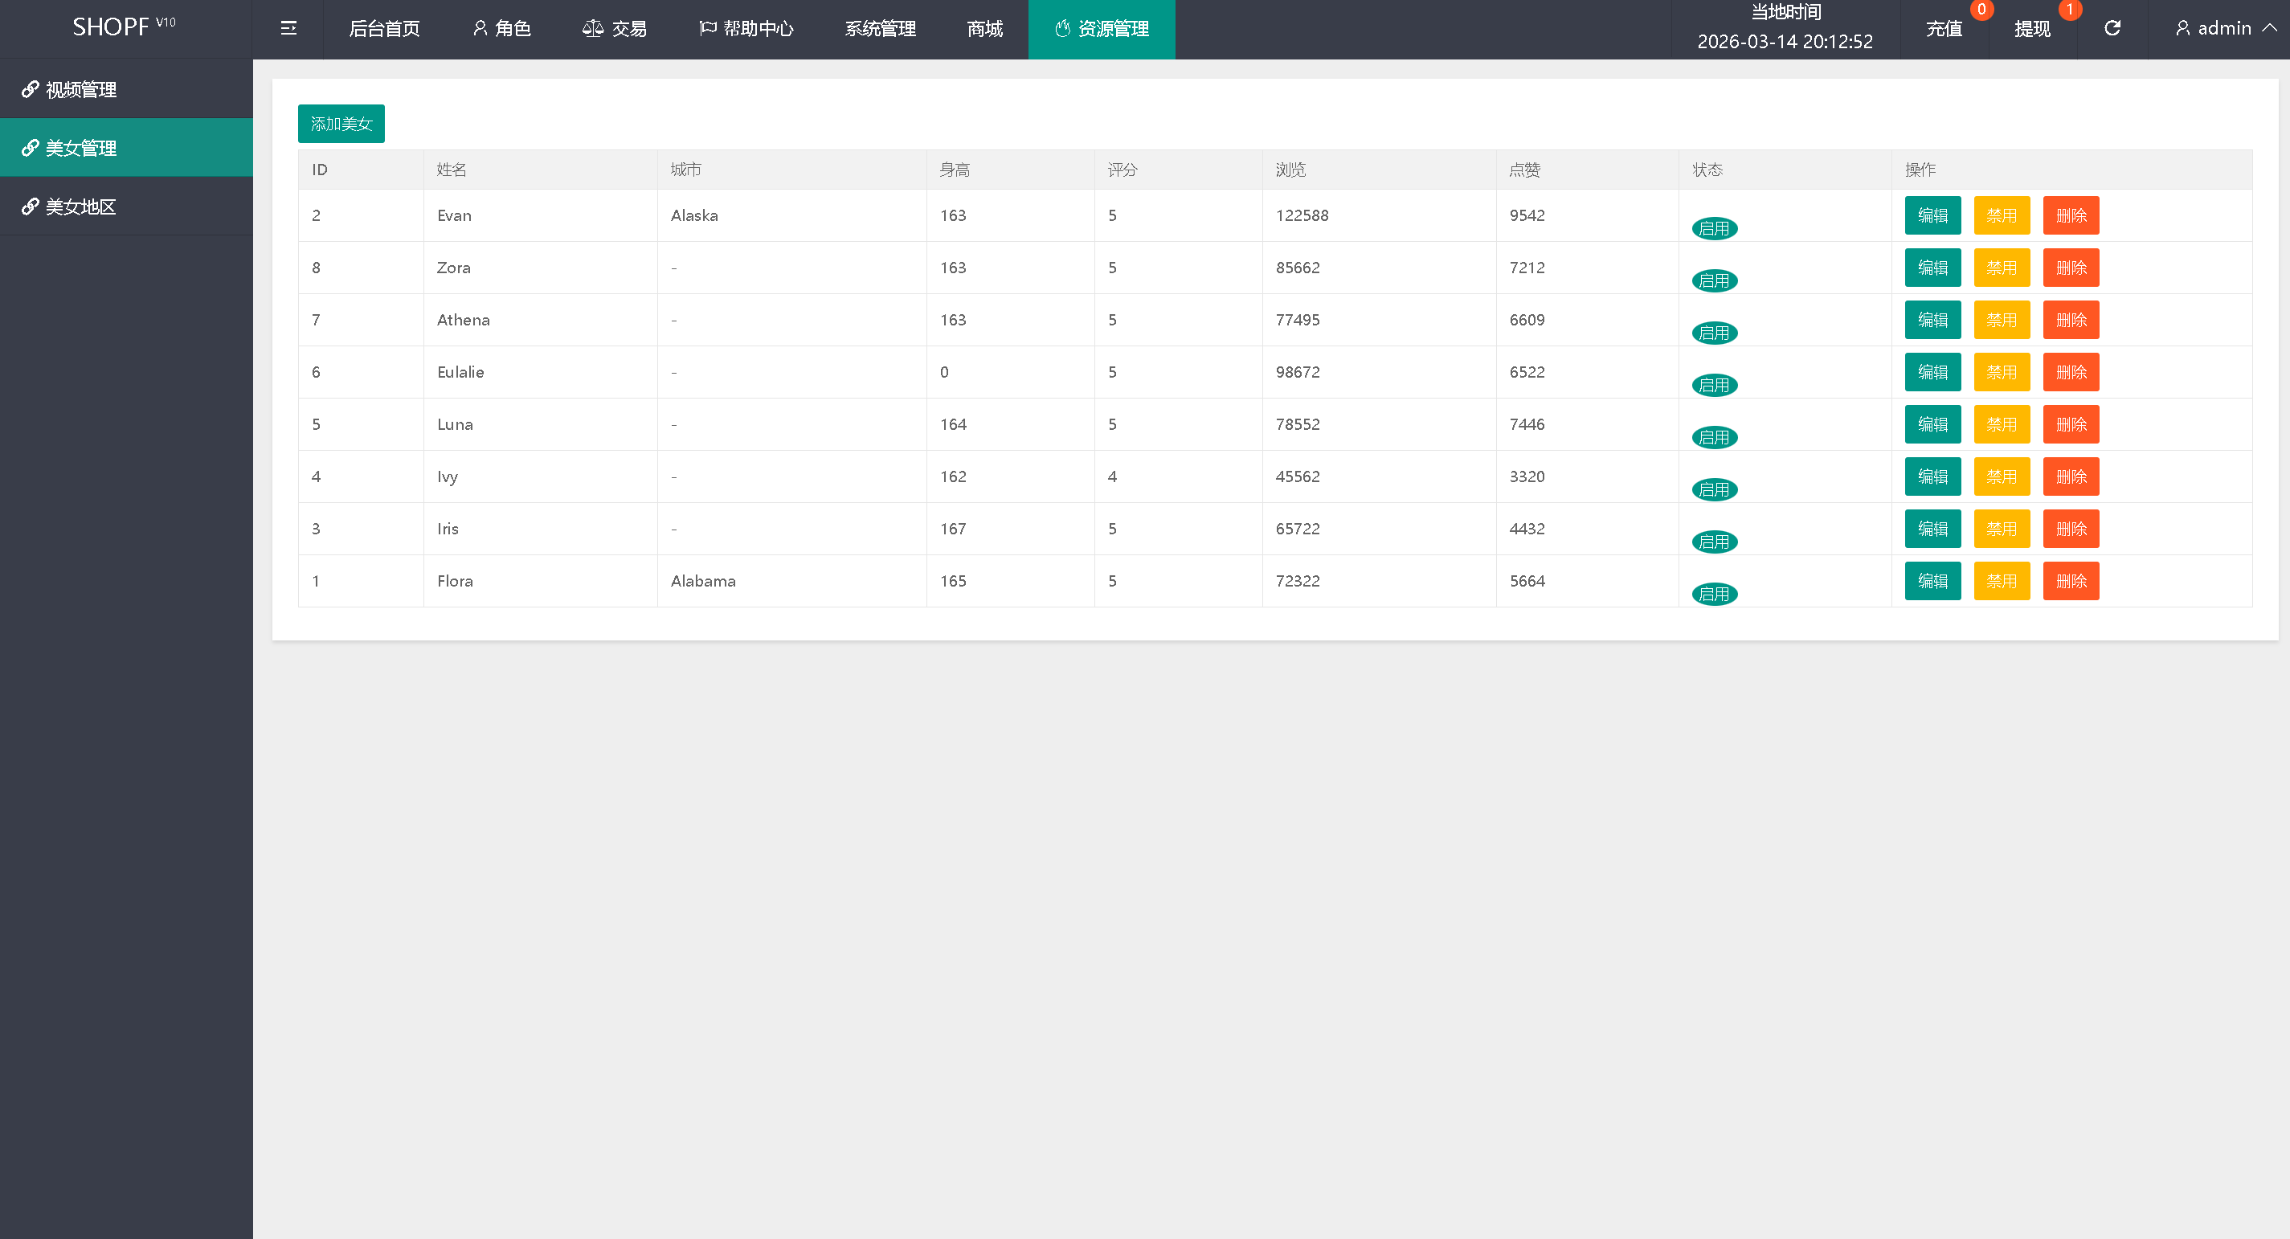The width and height of the screenshot is (2290, 1239).
Task: Delete the Evan row
Action: coord(2071,215)
